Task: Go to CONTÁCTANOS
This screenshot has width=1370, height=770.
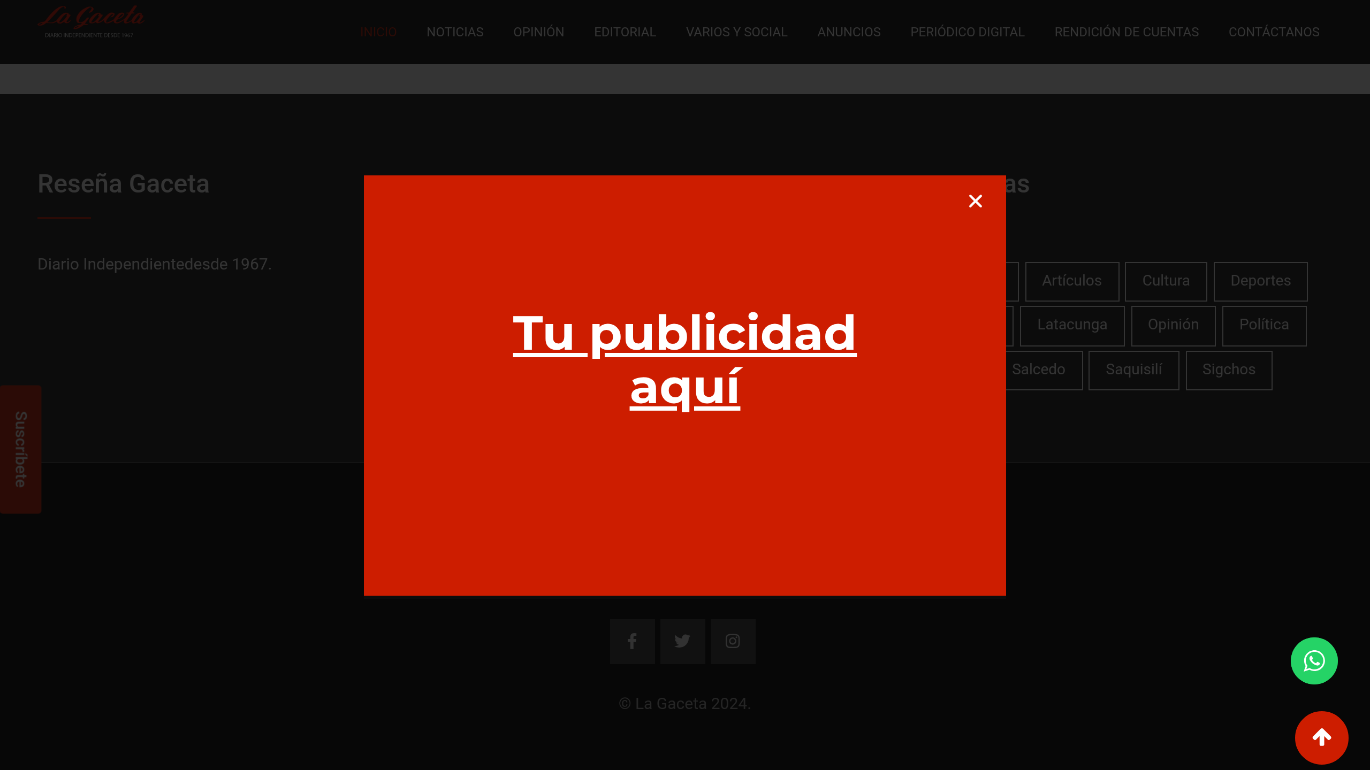Action: point(1274,32)
